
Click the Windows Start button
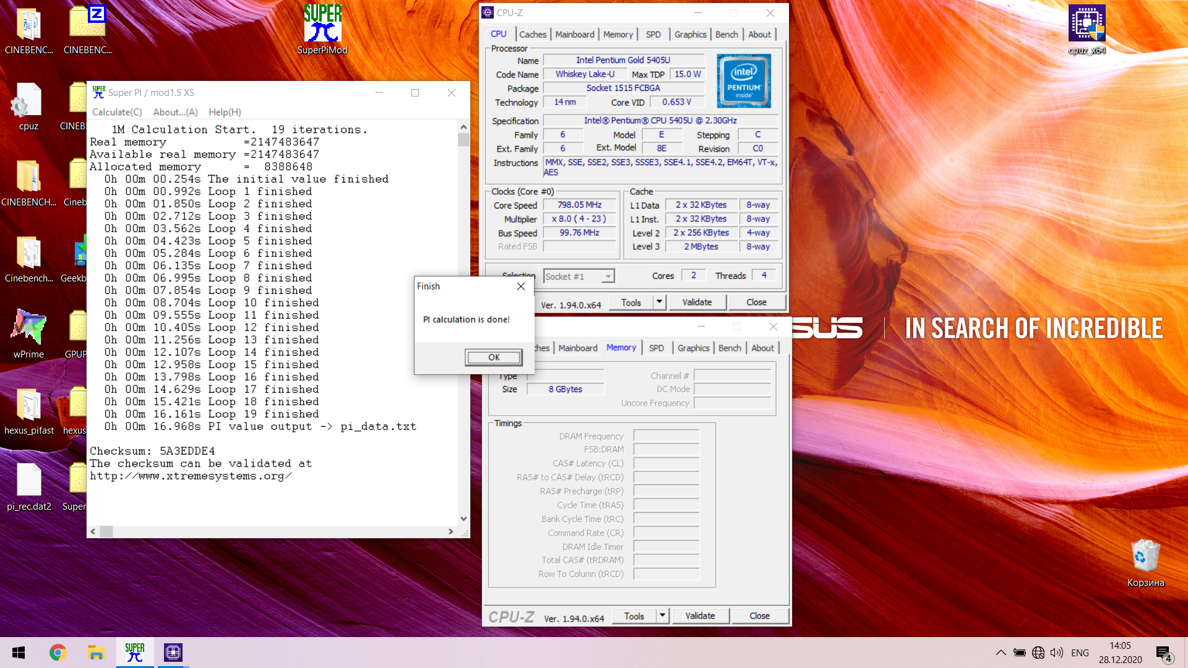19,653
